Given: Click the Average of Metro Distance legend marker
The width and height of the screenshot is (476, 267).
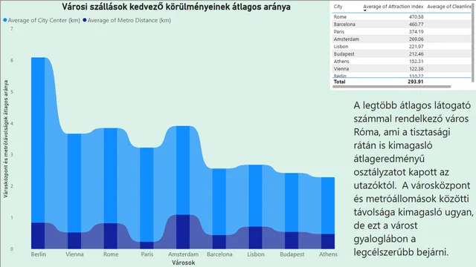Looking at the screenshot, I should [x=85, y=20].
